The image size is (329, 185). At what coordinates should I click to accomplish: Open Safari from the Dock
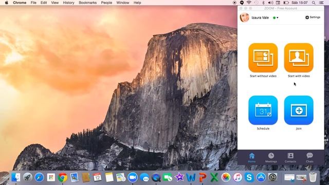39,177
